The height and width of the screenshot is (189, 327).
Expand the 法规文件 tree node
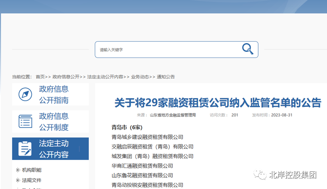pos(18,180)
